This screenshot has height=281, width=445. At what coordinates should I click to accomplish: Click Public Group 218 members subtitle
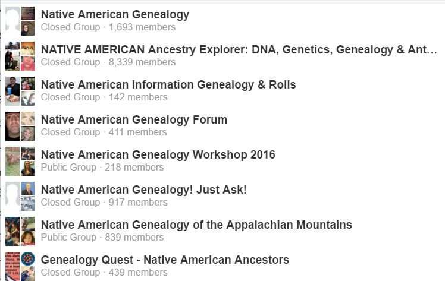click(x=102, y=168)
